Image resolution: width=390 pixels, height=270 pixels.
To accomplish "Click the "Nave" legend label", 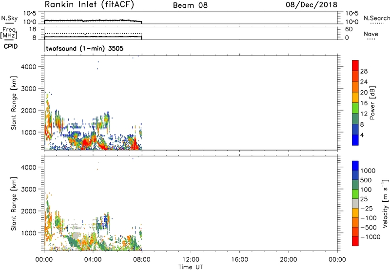I will point(371,34).
